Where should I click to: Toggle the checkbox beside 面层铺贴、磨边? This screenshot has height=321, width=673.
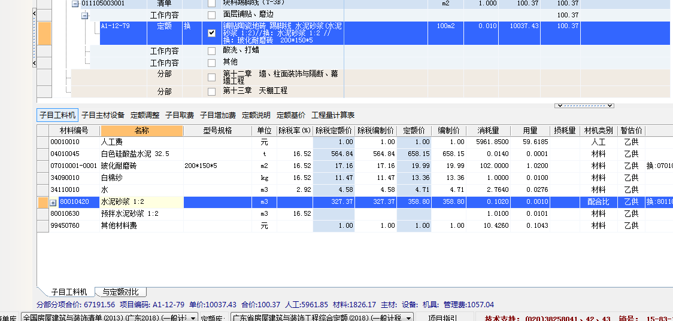(x=211, y=16)
